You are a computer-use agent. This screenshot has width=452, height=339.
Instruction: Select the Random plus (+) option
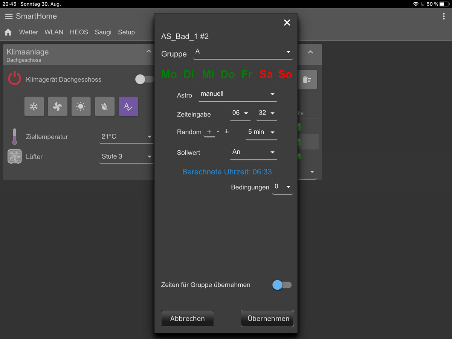[209, 132]
